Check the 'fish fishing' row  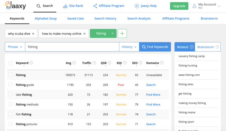tap(11, 114)
